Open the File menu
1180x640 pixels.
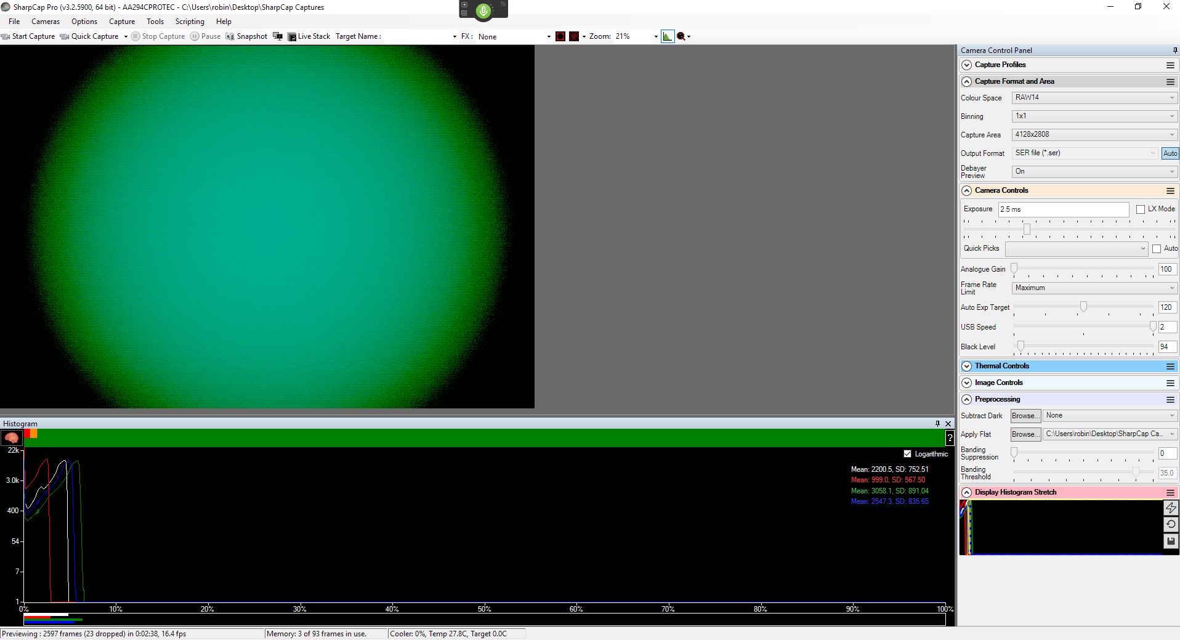point(14,22)
